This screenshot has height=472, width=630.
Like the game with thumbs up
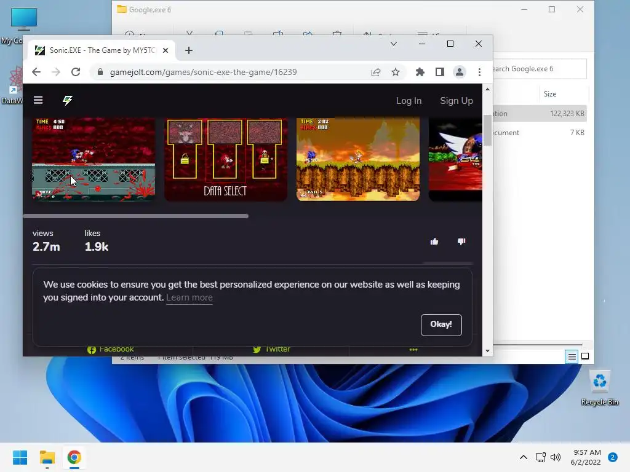coord(434,241)
